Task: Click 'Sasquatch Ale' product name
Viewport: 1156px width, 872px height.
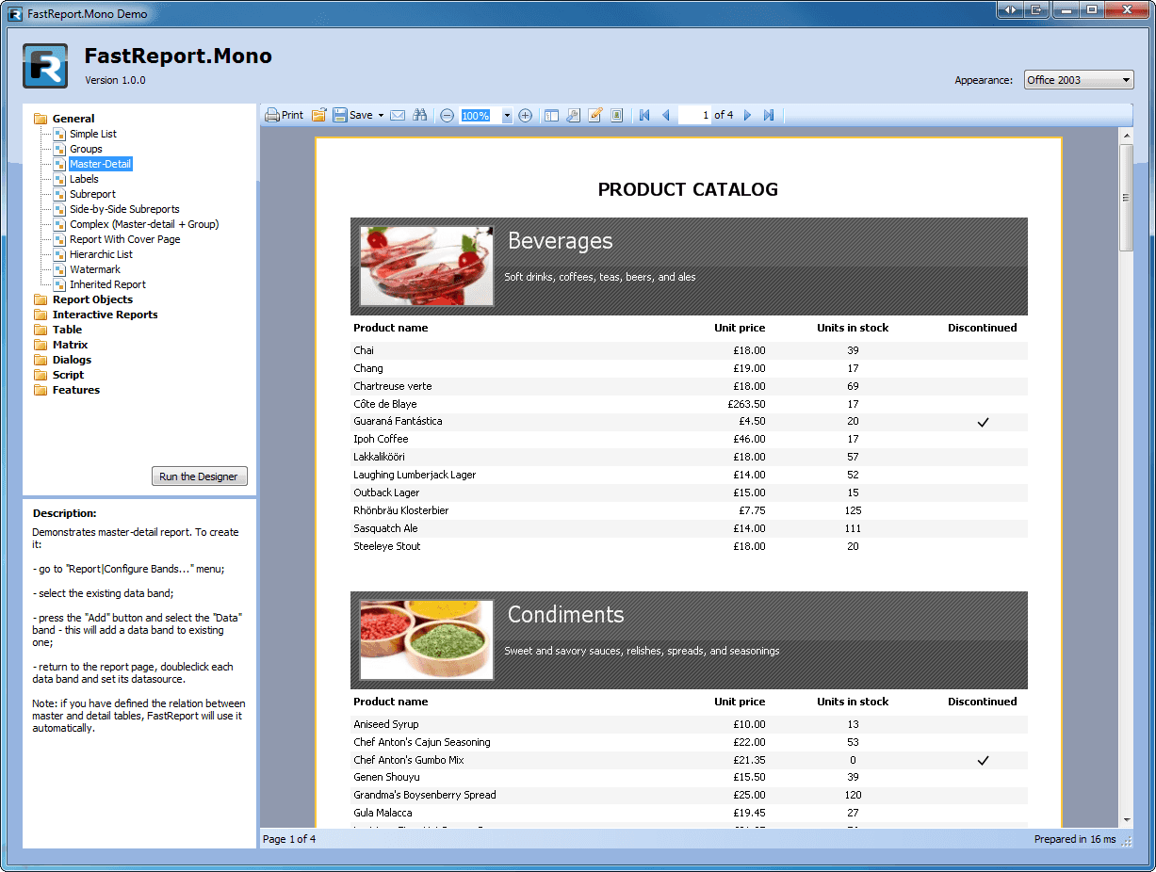Action: point(385,528)
